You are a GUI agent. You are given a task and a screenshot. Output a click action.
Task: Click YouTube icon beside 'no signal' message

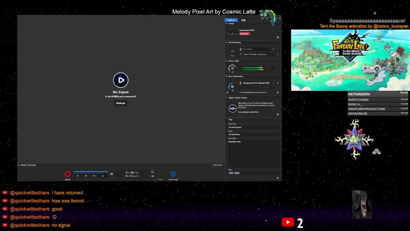click(5, 225)
